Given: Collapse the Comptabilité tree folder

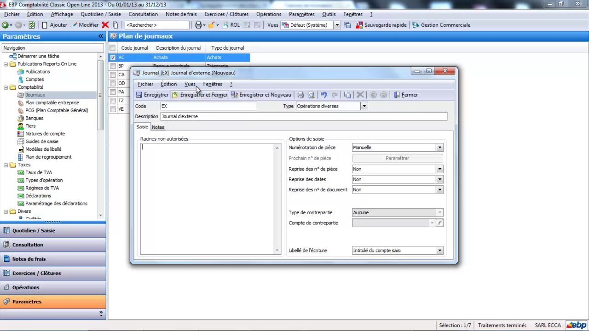Looking at the screenshot, I should click(6, 87).
